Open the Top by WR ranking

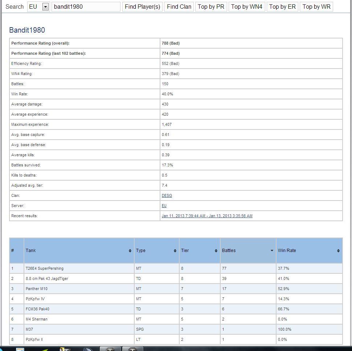coord(316,7)
